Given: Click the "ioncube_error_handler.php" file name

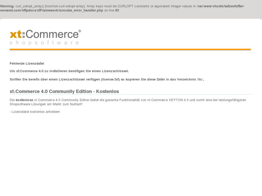Looking at the screenshot, I should tap(81, 10).
